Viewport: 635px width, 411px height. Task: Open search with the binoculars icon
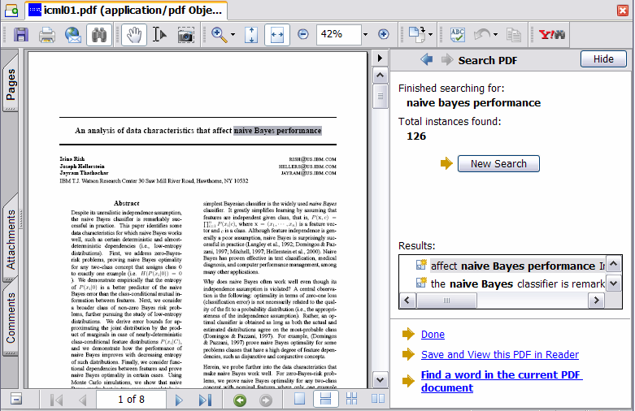(99, 35)
